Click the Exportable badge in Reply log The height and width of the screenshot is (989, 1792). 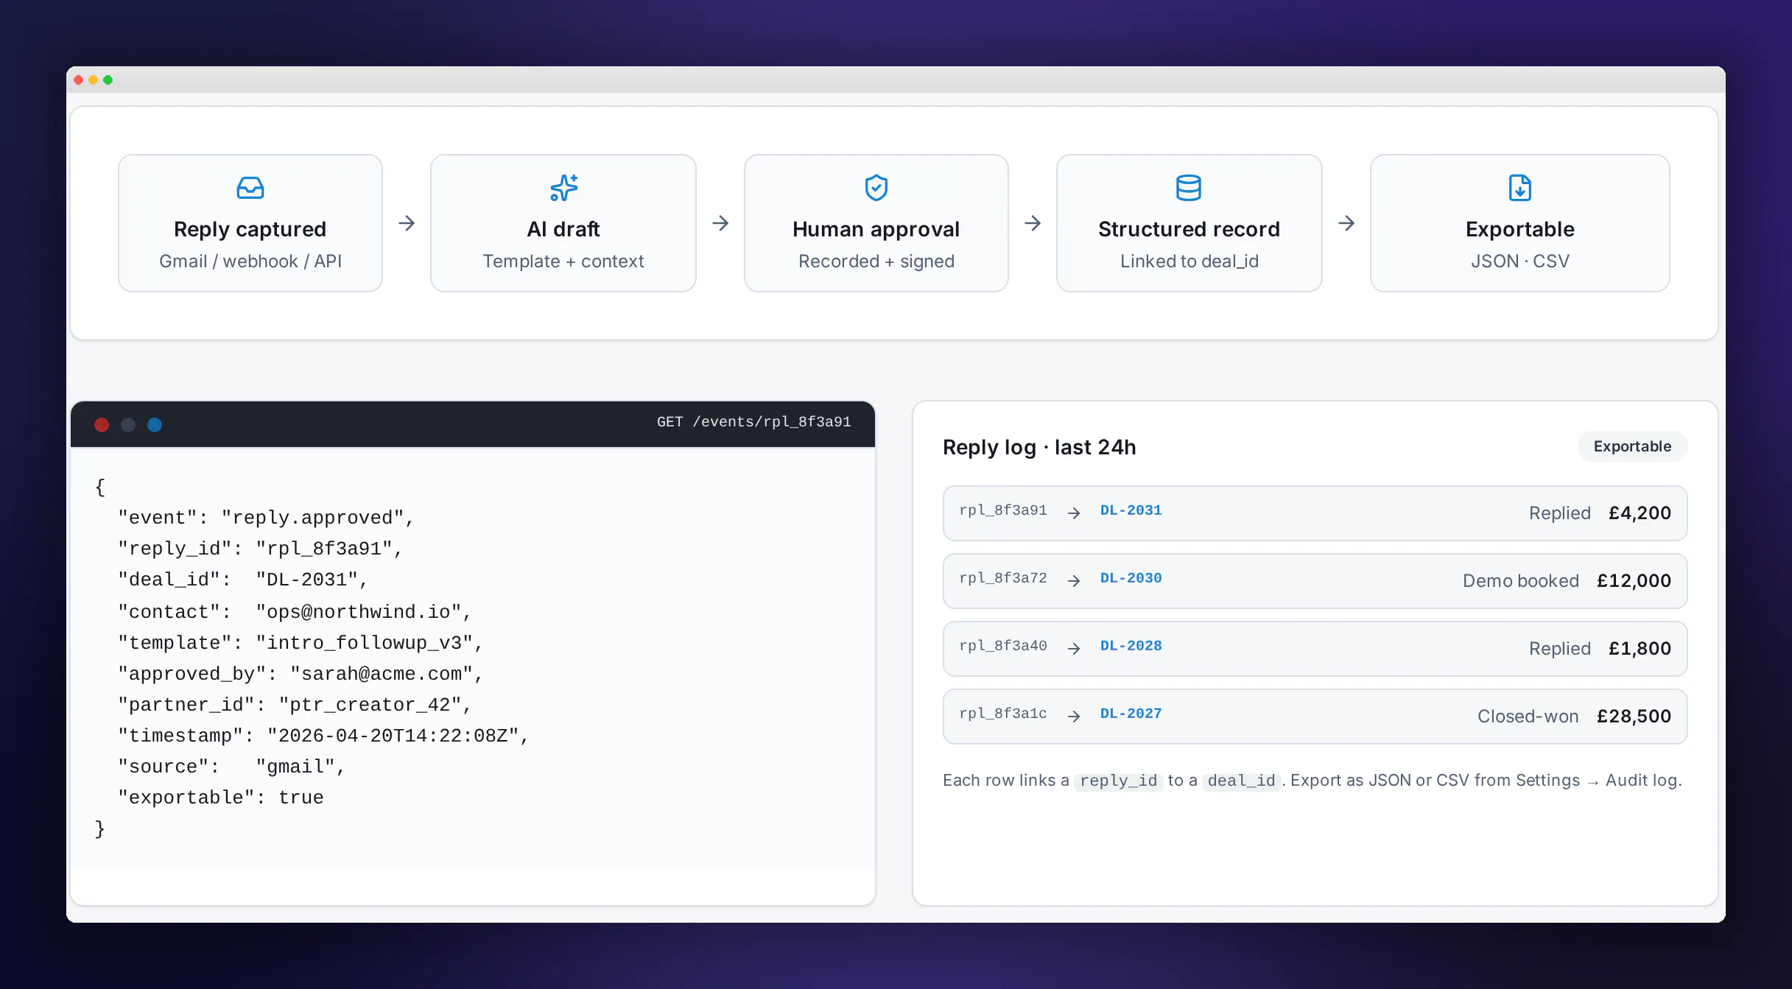[x=1632, y=446]
